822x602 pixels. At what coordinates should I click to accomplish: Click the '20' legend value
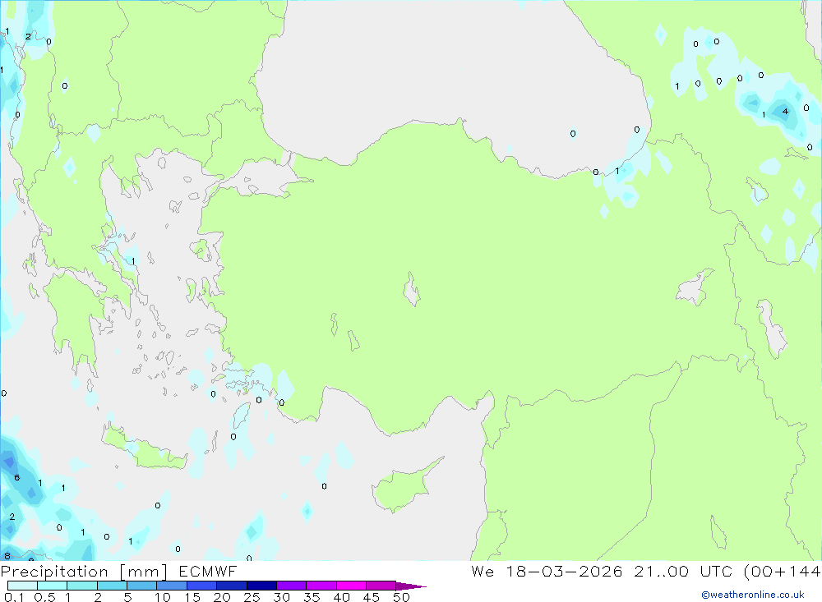[222, 597]
